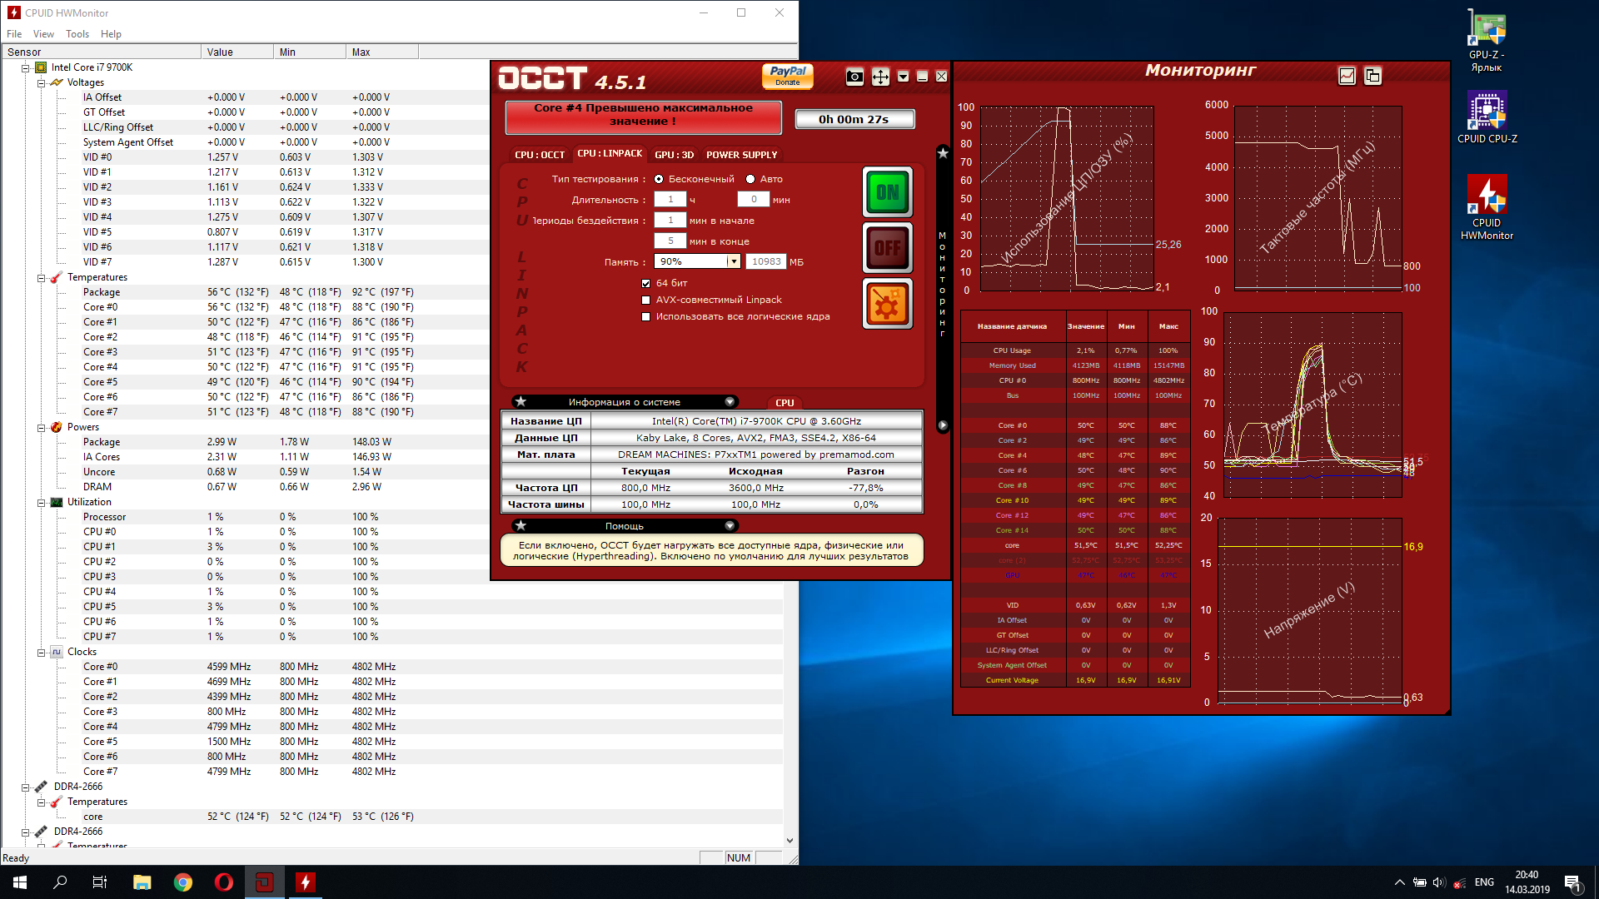Open CPUID CPU-Z desktop shortcut
1599x899 pixels.
[1487, 117]
